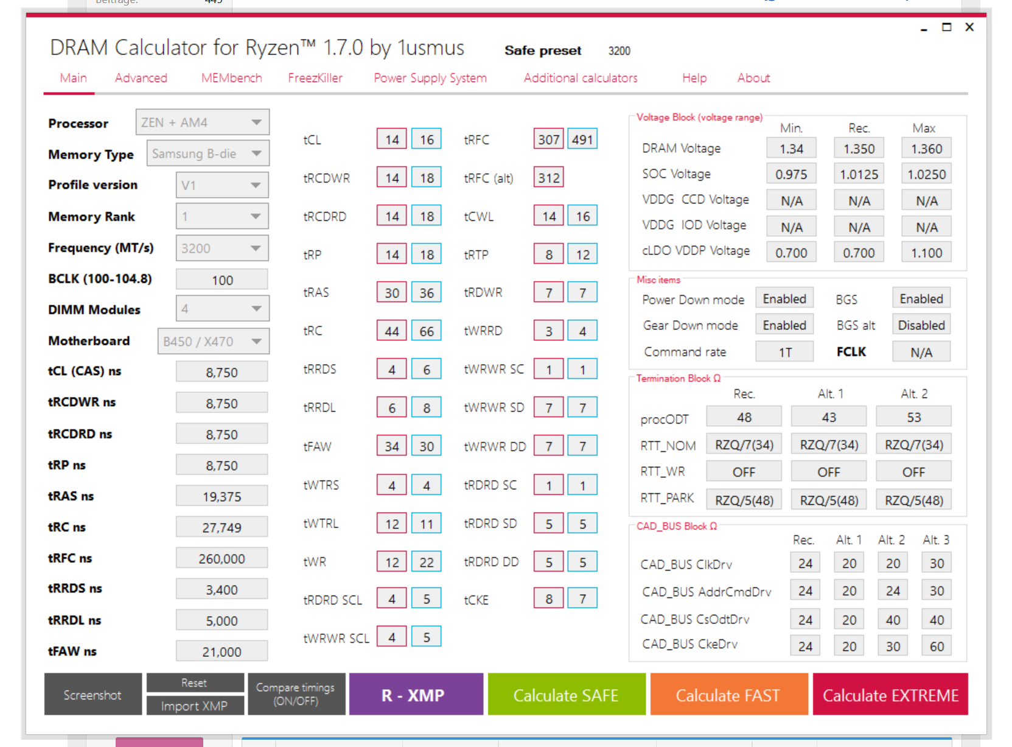This screenshot has height=747, width=1012.
Task: Click the FCLK N/A value
Action: pos(921,352)
